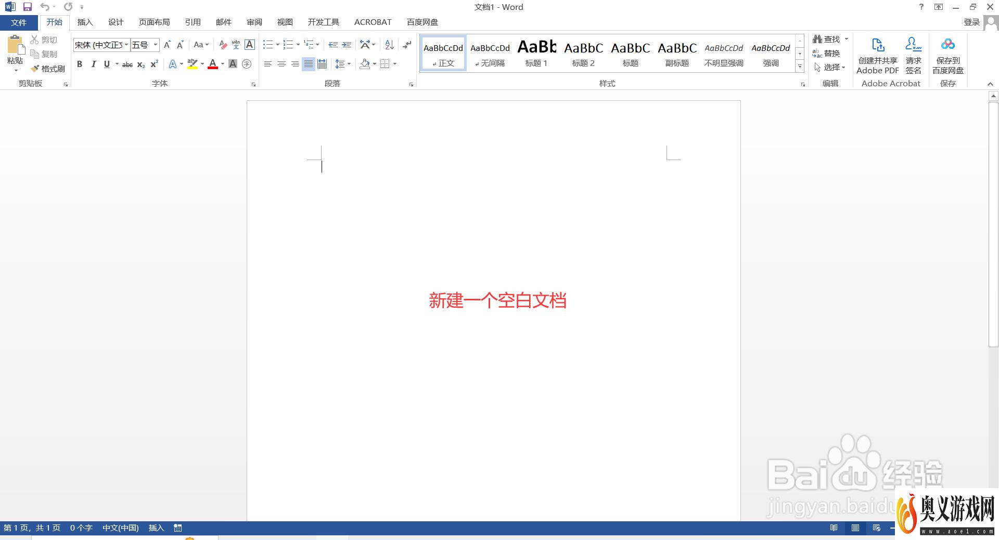Align text to the right
Viewport: 999px width, 540px height.
[295, 64]
